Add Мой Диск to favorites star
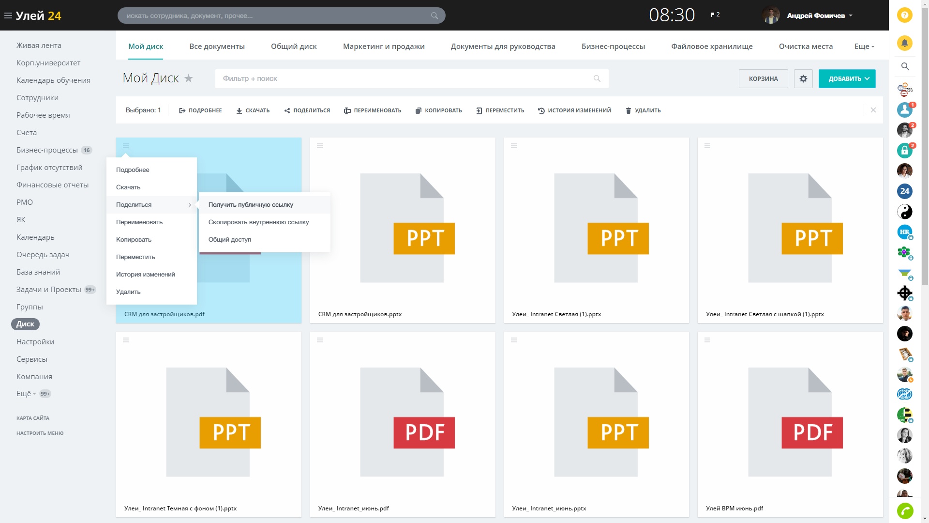Image resolution: width=929 pixels, height=523 pixels. coord(189,78)
